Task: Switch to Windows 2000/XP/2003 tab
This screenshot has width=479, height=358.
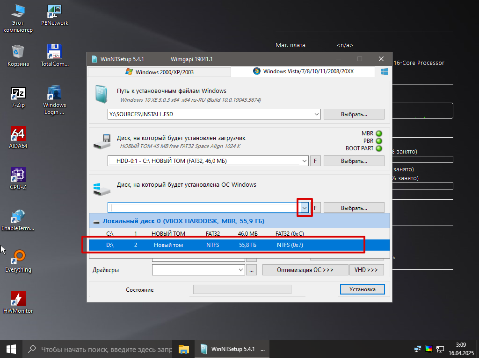Action: [x=160, y=72]
